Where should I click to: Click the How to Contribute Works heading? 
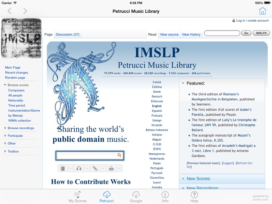(x=91, y=182)
